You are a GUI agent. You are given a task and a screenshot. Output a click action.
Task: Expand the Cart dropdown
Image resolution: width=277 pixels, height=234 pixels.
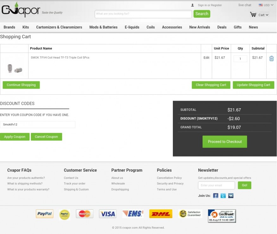[263, 15]
